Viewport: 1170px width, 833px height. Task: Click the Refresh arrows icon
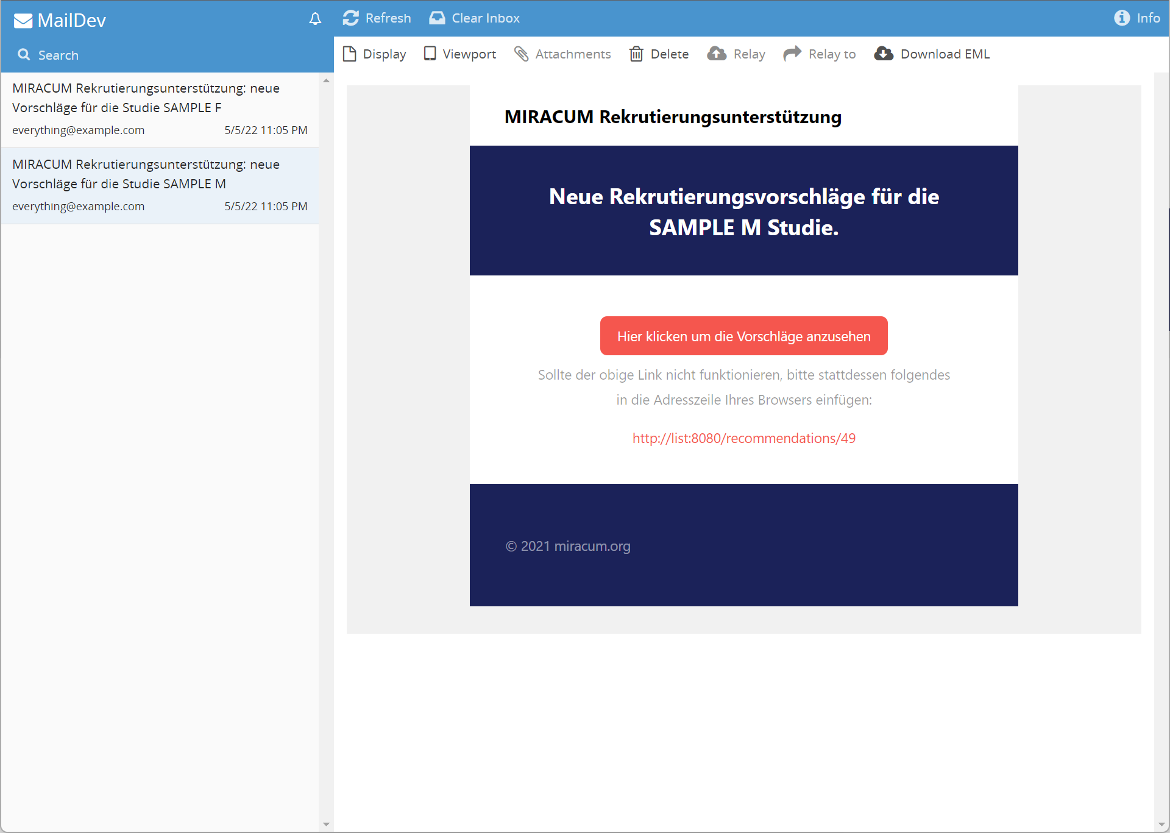click(x=350, y=18)
